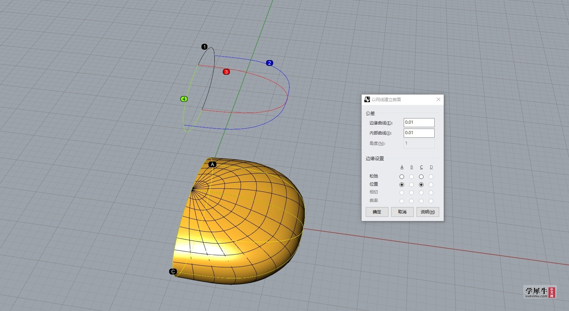
Task: Click column header A in 边缘设置
Action: [x=402, y=167]
